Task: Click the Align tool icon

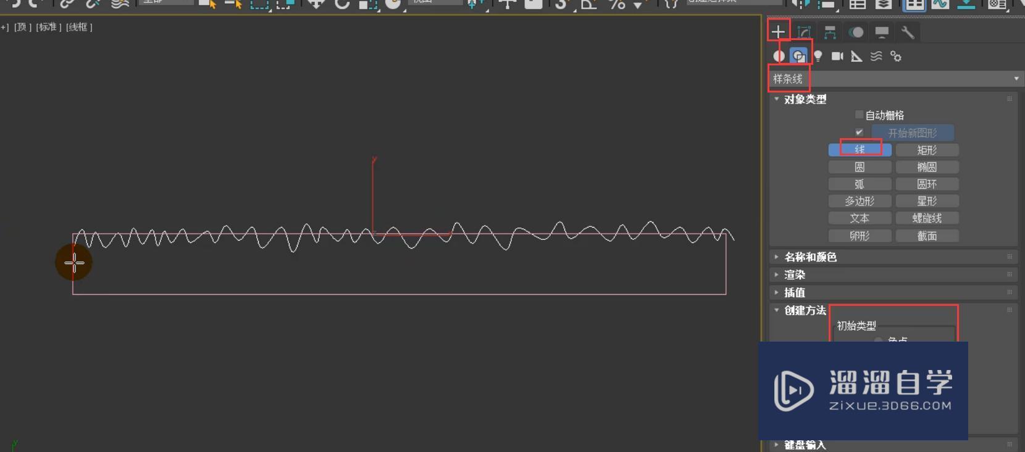Action: [826, 4]
